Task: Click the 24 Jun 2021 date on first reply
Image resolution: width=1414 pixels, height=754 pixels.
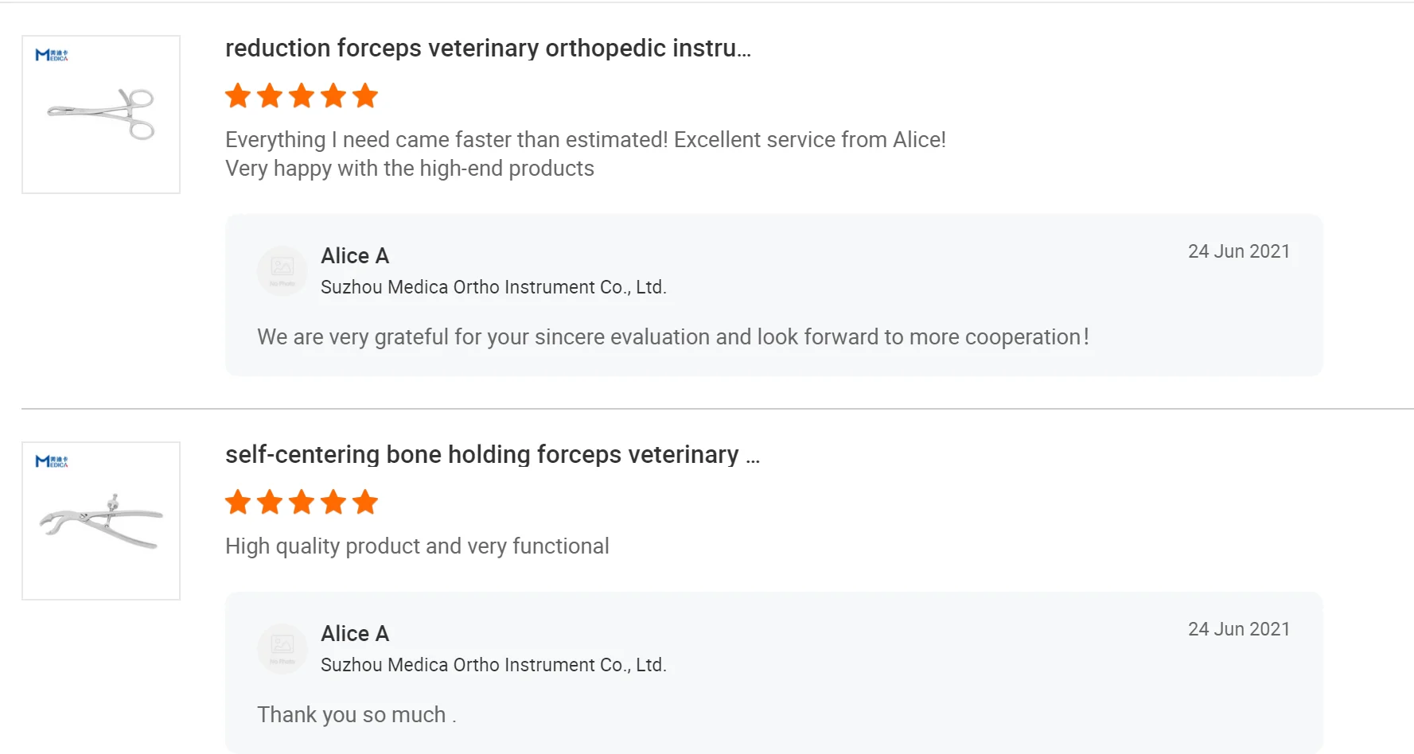Action: pyautogui.click(x=1238, y=251)
